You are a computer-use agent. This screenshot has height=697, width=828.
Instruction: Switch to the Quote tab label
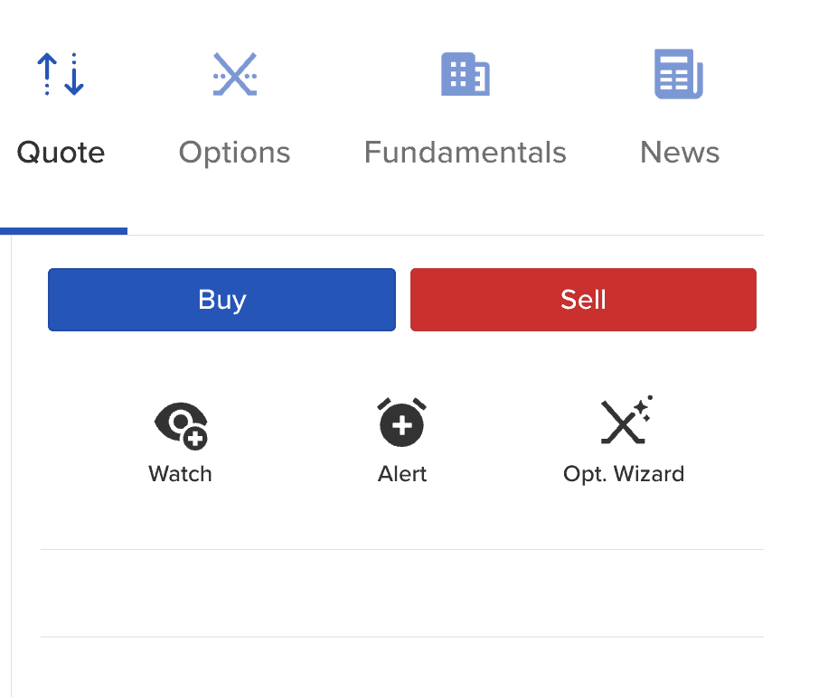(61, 153)
